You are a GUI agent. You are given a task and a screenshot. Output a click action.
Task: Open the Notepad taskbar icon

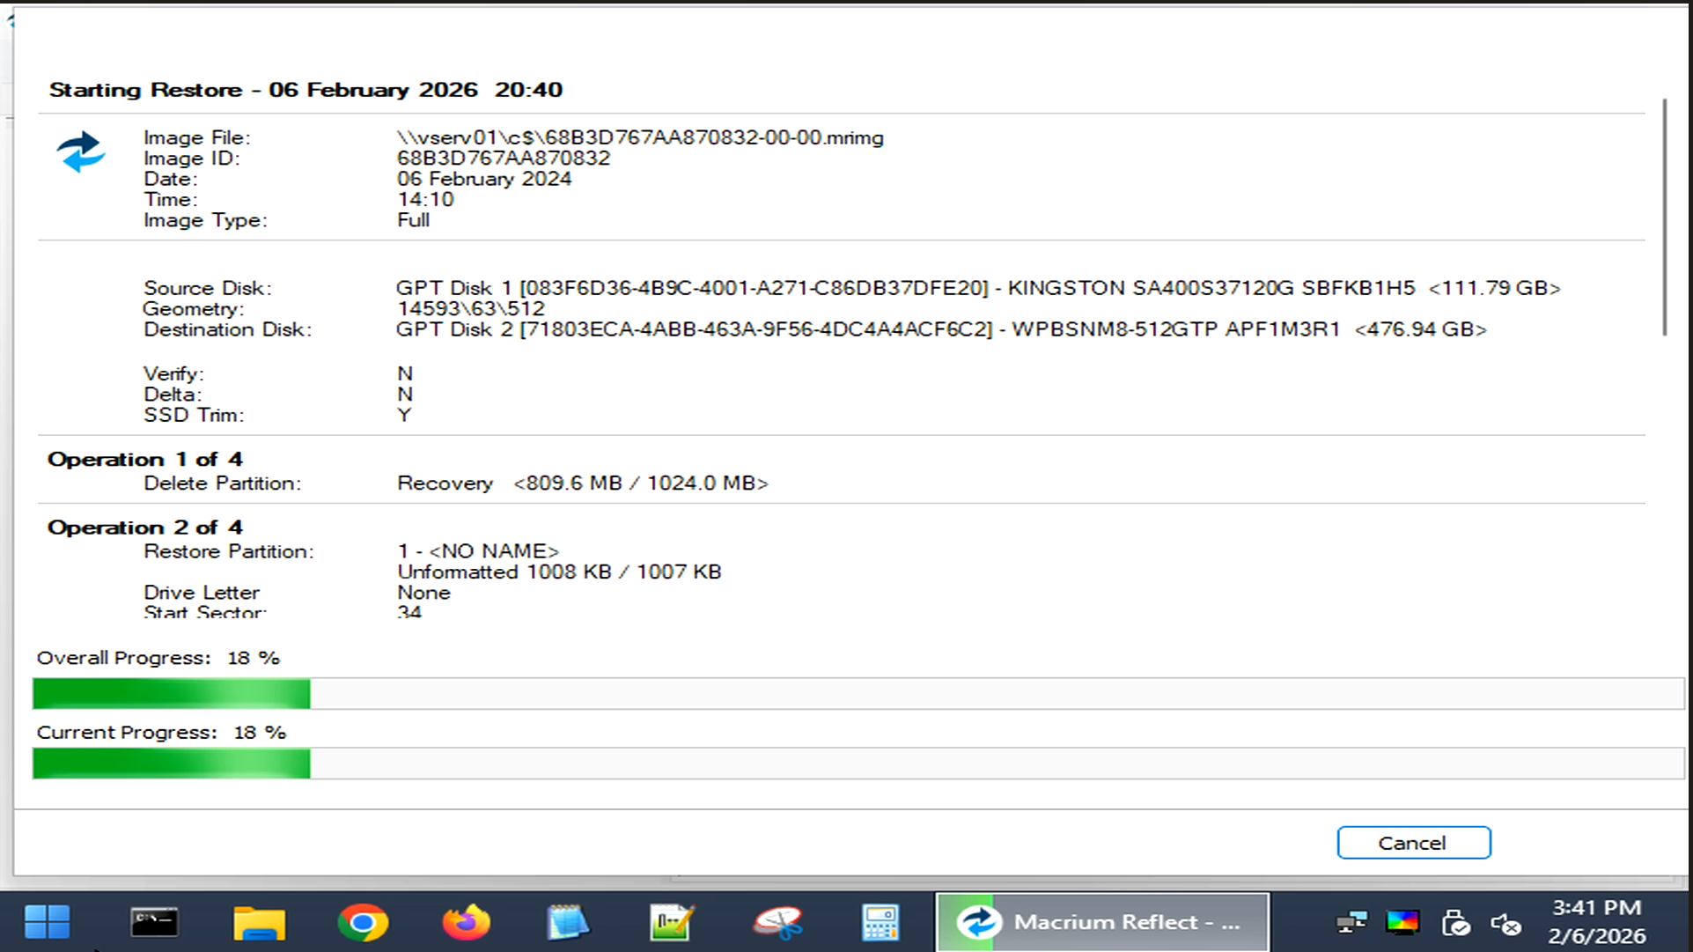tap(568, 922)
